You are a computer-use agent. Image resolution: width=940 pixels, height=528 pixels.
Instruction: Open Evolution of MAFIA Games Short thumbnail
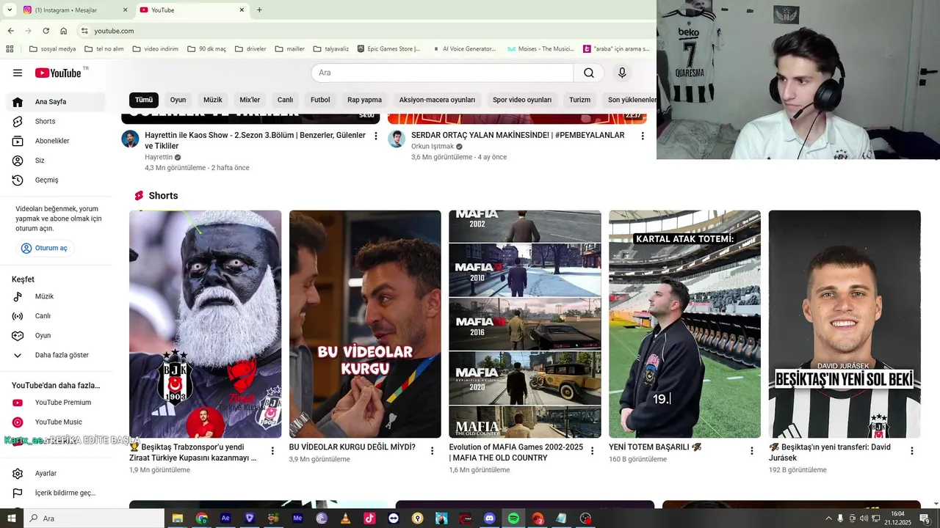525,324
